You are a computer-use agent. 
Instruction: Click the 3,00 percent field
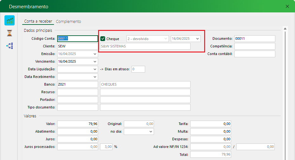(x=106, y=147)
